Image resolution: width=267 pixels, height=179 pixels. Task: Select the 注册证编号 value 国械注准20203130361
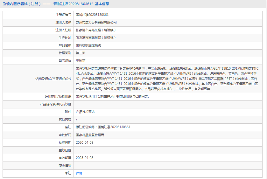[92, 15]
